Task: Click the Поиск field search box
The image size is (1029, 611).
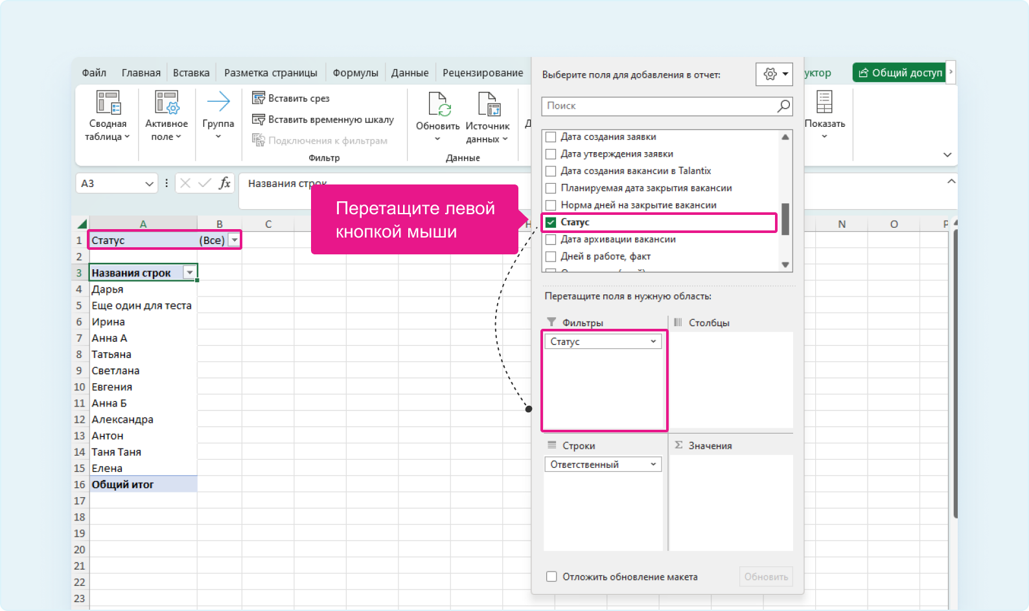Action: point(661,106)
